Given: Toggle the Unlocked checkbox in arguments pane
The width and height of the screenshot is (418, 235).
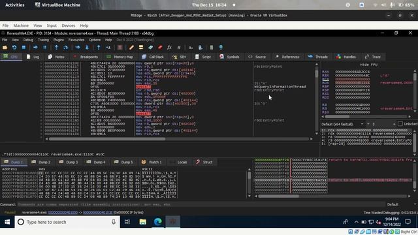Looking at the screenshot, I should point(400,124).
